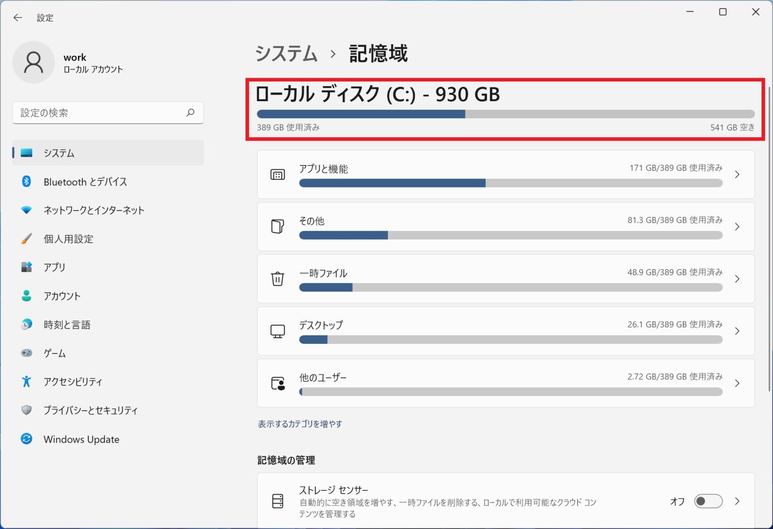This screenshot has height=529, width=773.
Task: Enable the ストレージ センサー toggle
Action: click(x=708, y=501)
